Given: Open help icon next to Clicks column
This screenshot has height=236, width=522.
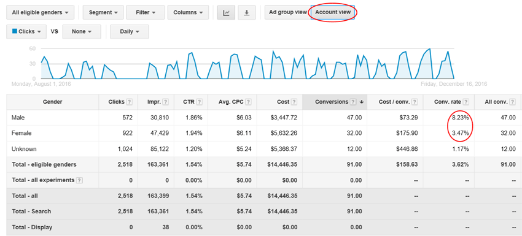Looking at the screenshot, I should (x=129, y=102).
